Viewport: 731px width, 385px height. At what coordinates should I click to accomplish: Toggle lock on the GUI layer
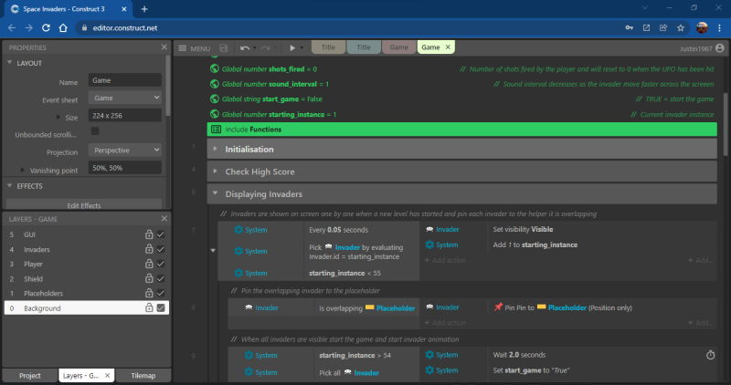pos(149,234)
